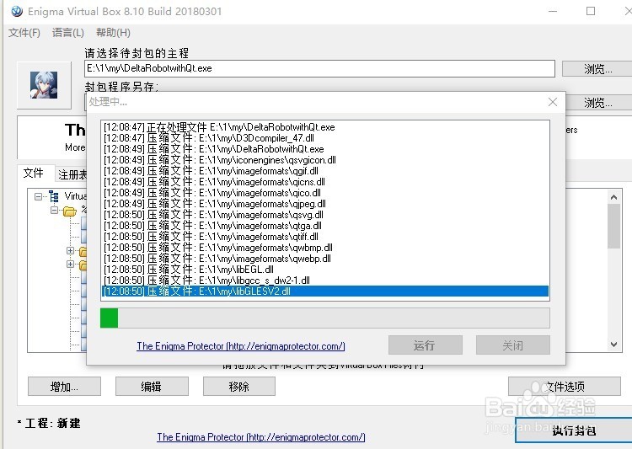Viewport: 632px width, 449px height.
Task: Click the Virtual Box files tree root icon
Action: pyautogui.click(x=54, y=196)
